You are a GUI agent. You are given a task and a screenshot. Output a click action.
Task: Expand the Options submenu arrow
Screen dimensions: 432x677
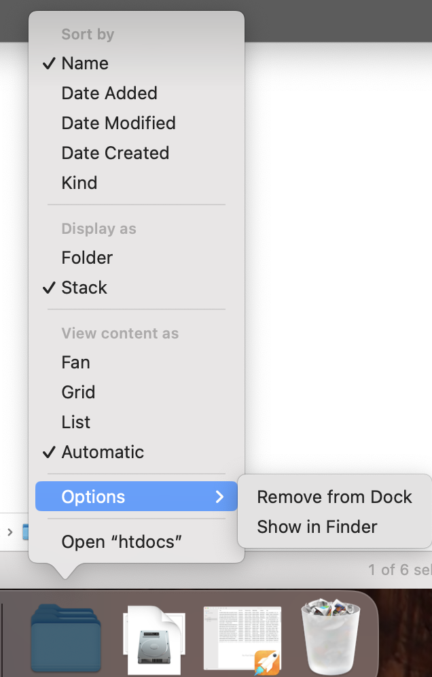point(219,497)
